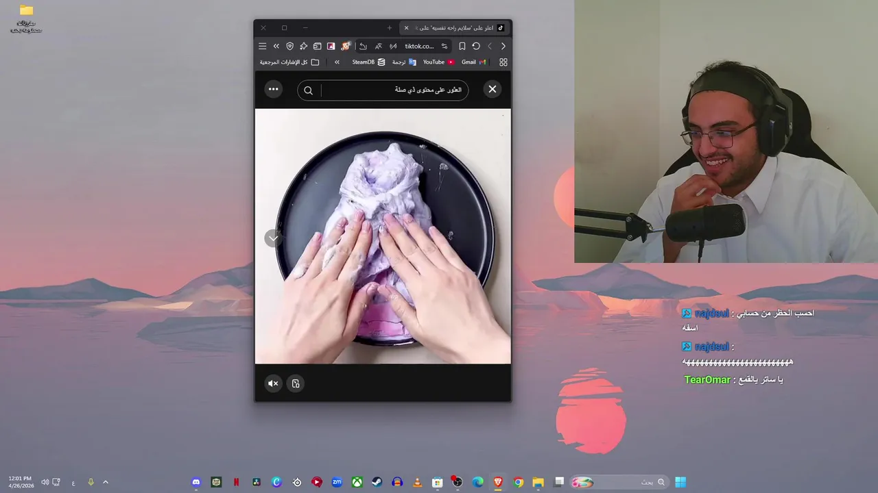Click the Windows taskbar search box
878x493 pixels.
pyautogui.click(x=619, y=482)
